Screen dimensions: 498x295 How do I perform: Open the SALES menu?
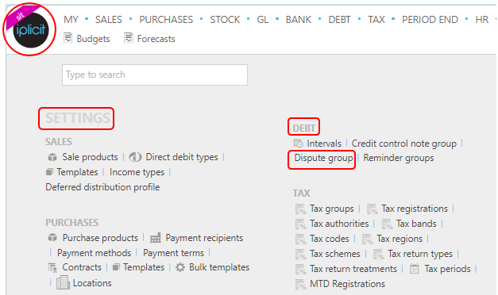(x=109, y=20)
